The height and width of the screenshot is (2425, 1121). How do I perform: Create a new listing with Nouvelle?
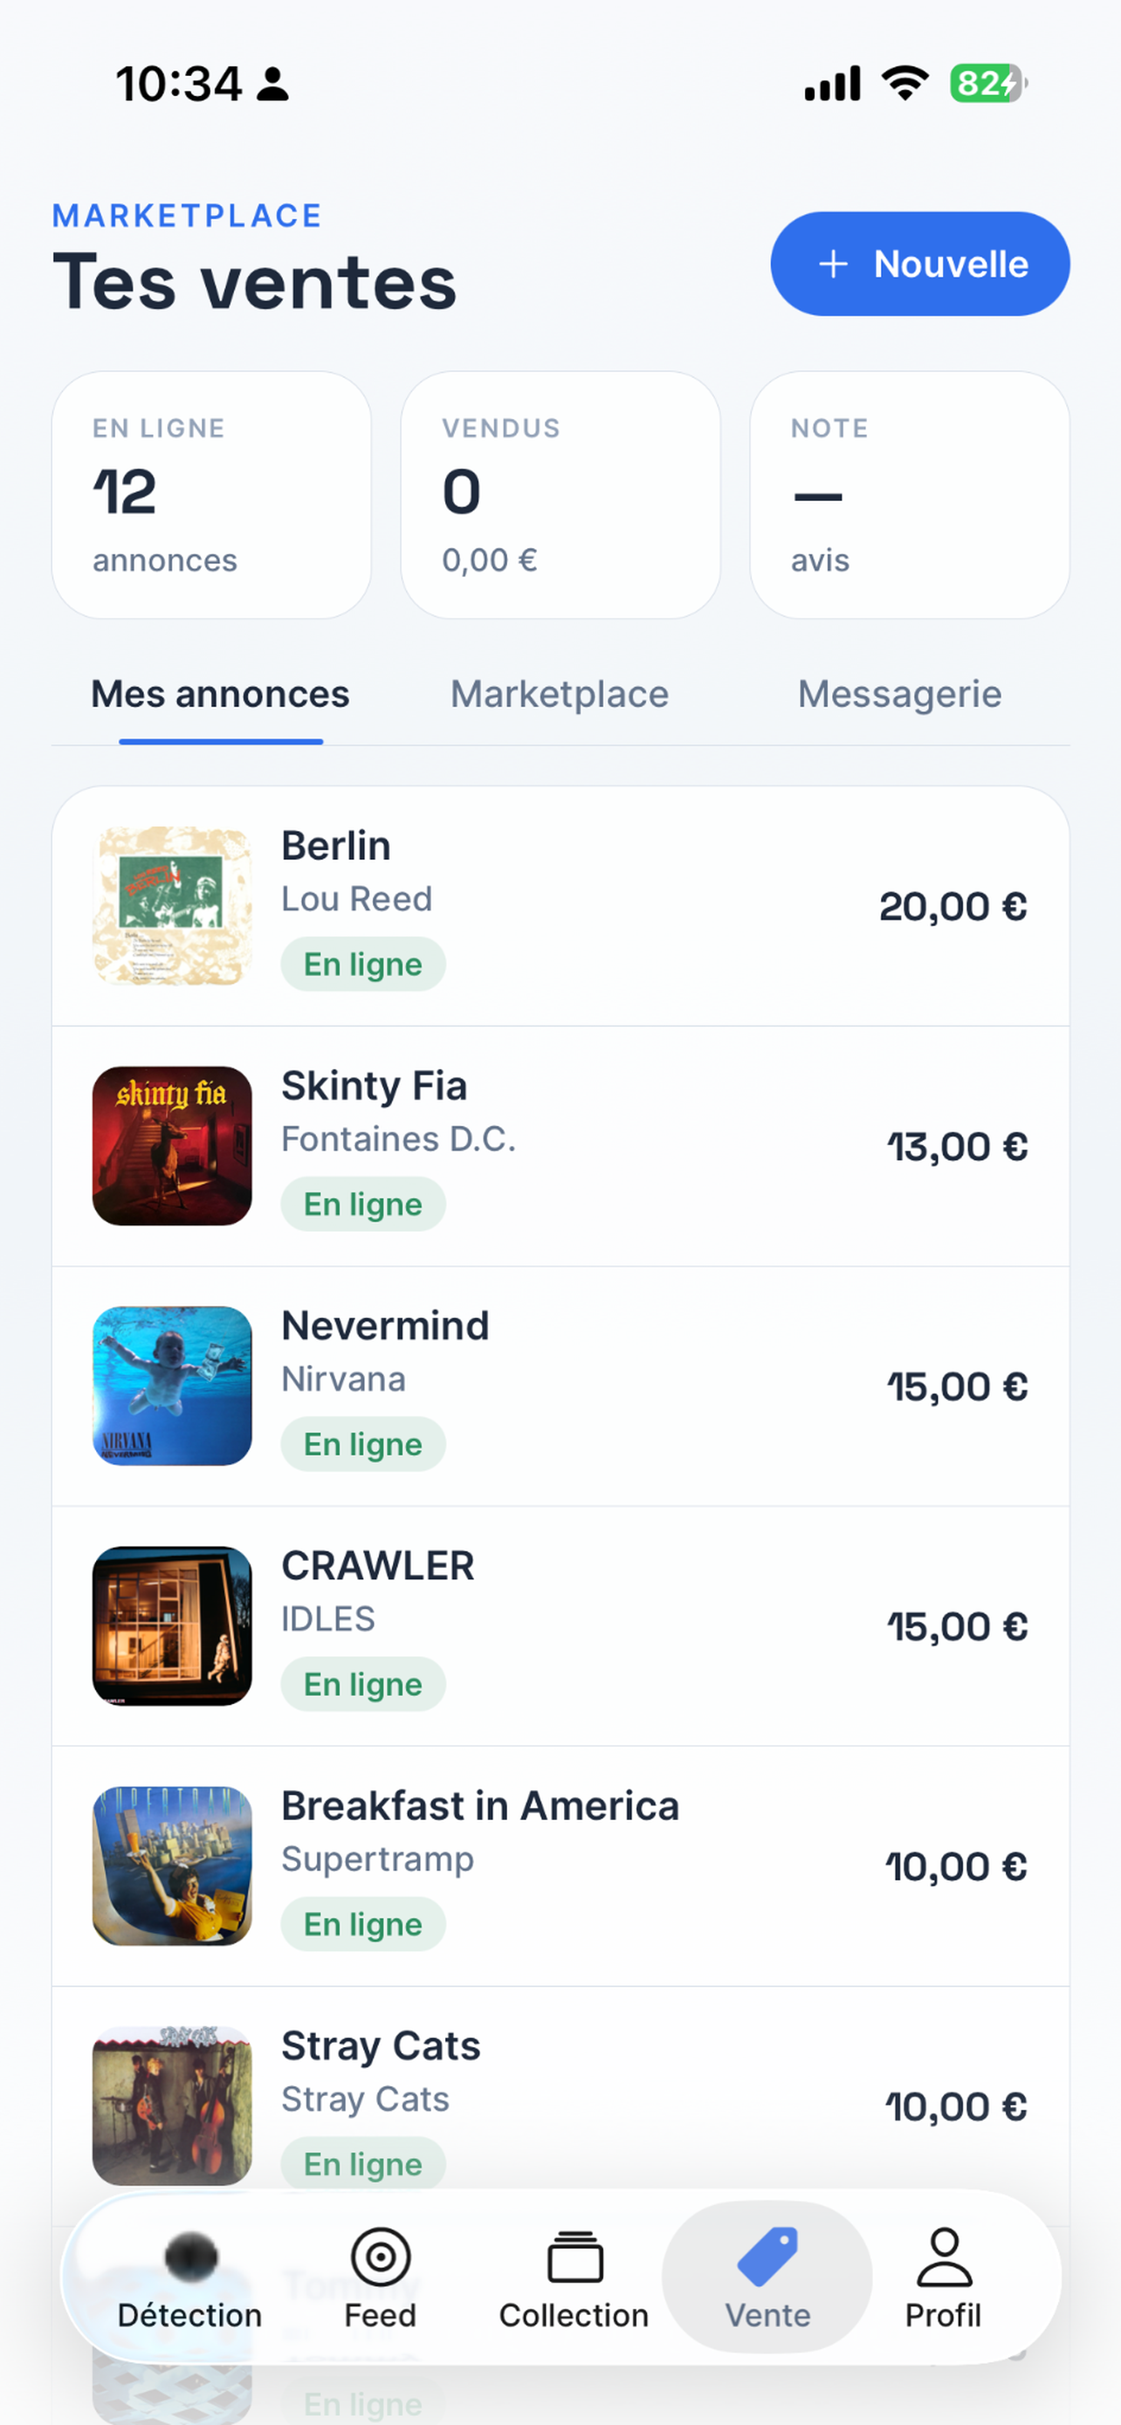point(919,264)
